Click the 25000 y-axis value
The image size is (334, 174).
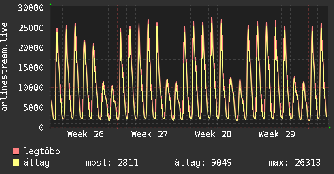tap(31, 28)
